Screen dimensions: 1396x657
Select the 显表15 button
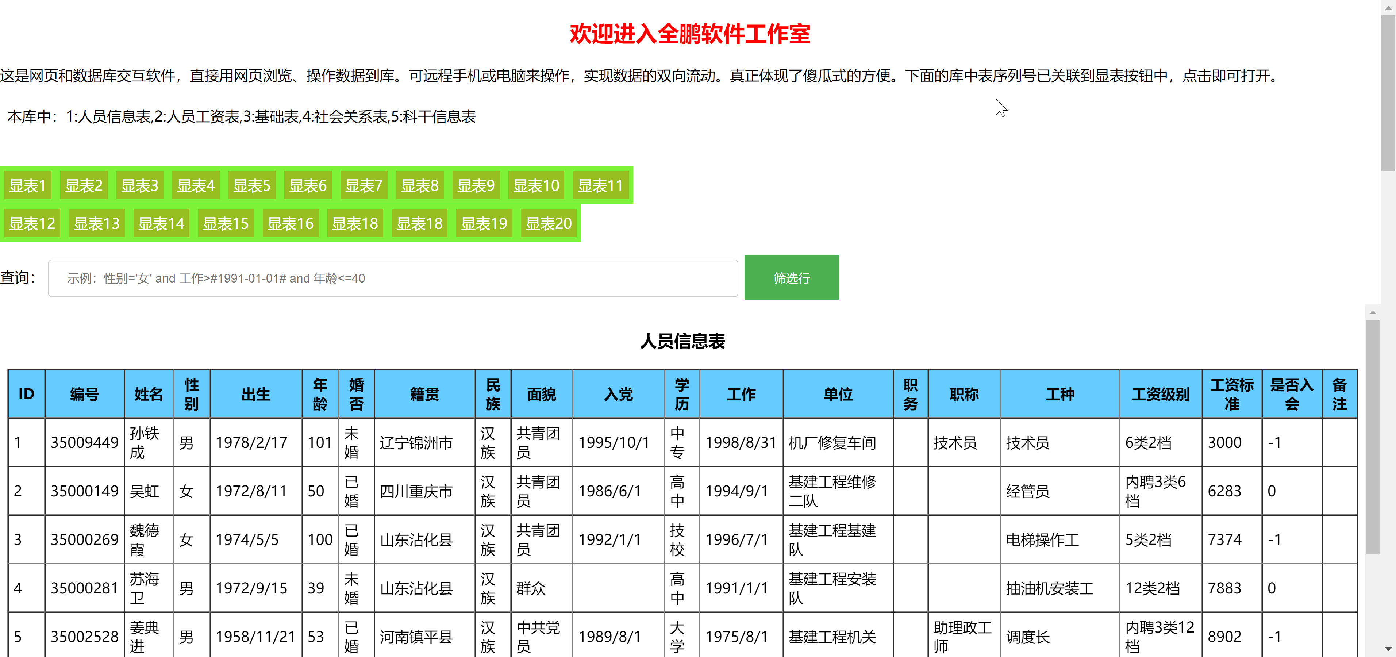point(226,223)
